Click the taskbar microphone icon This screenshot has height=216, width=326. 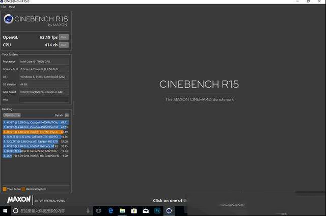pos(88,211)
